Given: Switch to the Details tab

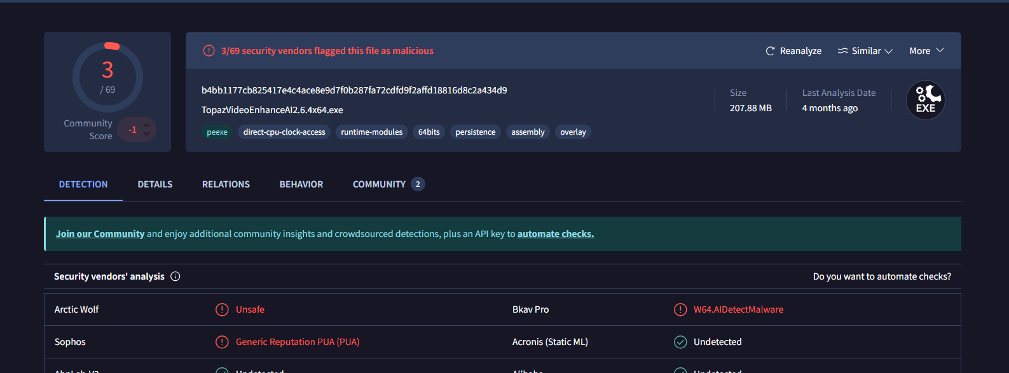Looking at the screenshot, I should [155, 184].
